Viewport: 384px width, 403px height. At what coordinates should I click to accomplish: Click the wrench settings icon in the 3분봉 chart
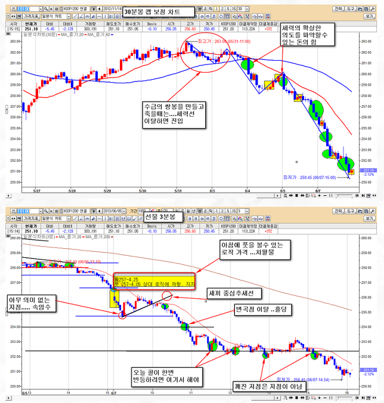click(372, 211)
